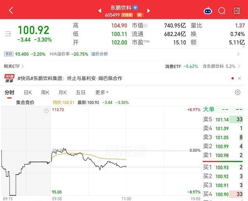Tap the low value 100.11
The width and height of the screenshot is (248, 201).
(x=119, y=34)
